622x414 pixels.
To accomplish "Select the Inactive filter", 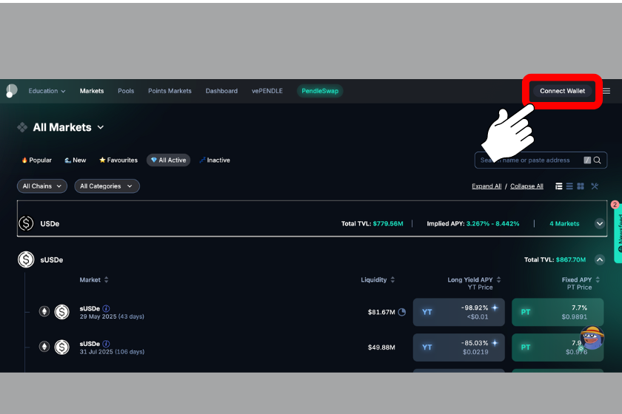I will point(215,160).
